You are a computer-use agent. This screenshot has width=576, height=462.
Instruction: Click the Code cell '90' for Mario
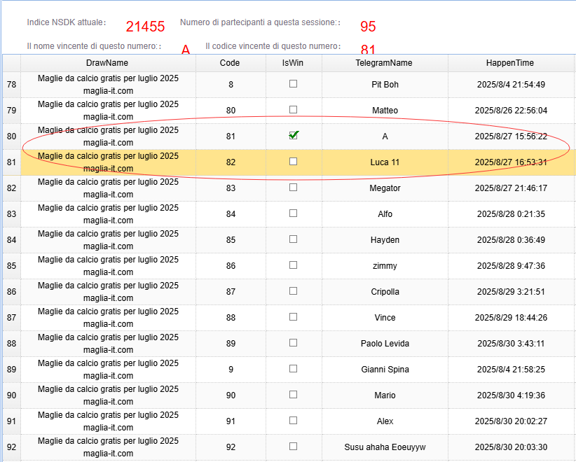[231, 395]
